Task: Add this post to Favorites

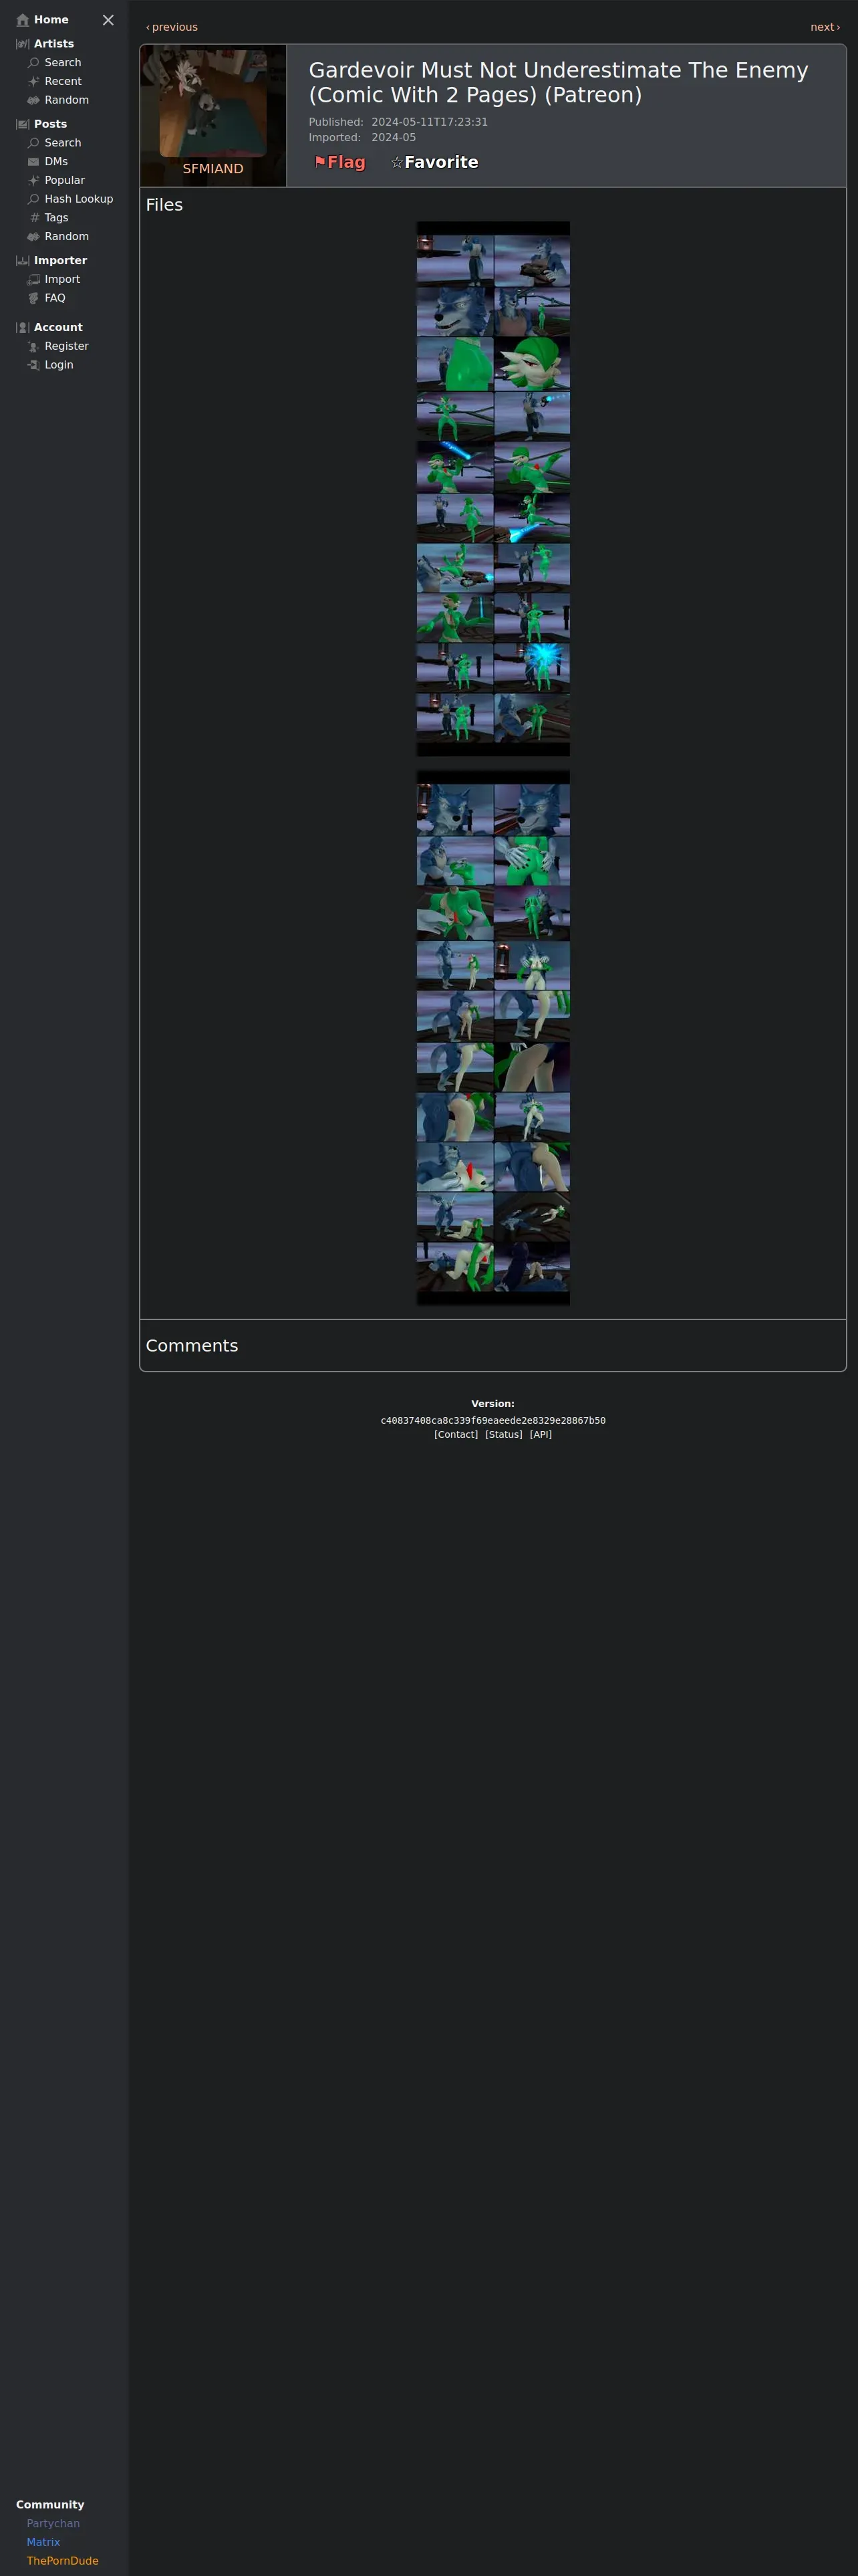Action: point(434,162)
